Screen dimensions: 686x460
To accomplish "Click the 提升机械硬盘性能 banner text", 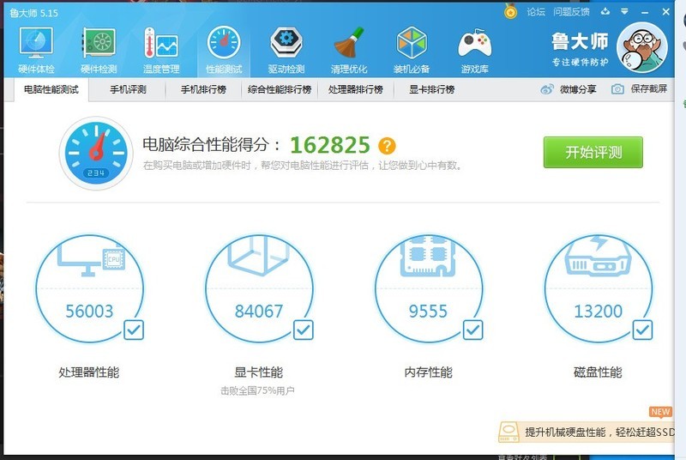I will (599, 433).
